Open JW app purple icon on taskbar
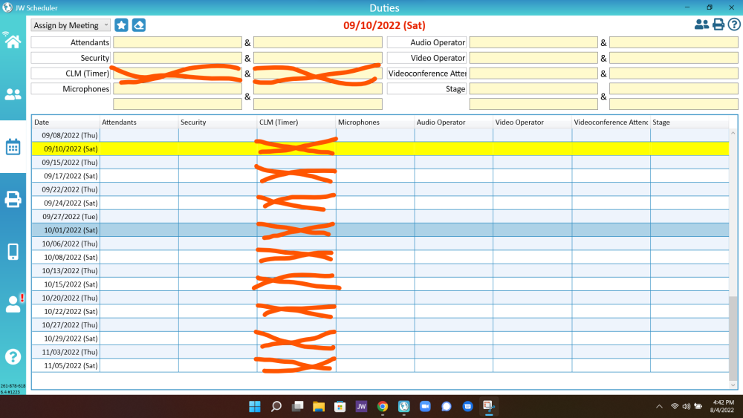Screen dimensions: 743x418 click(361, 406)
